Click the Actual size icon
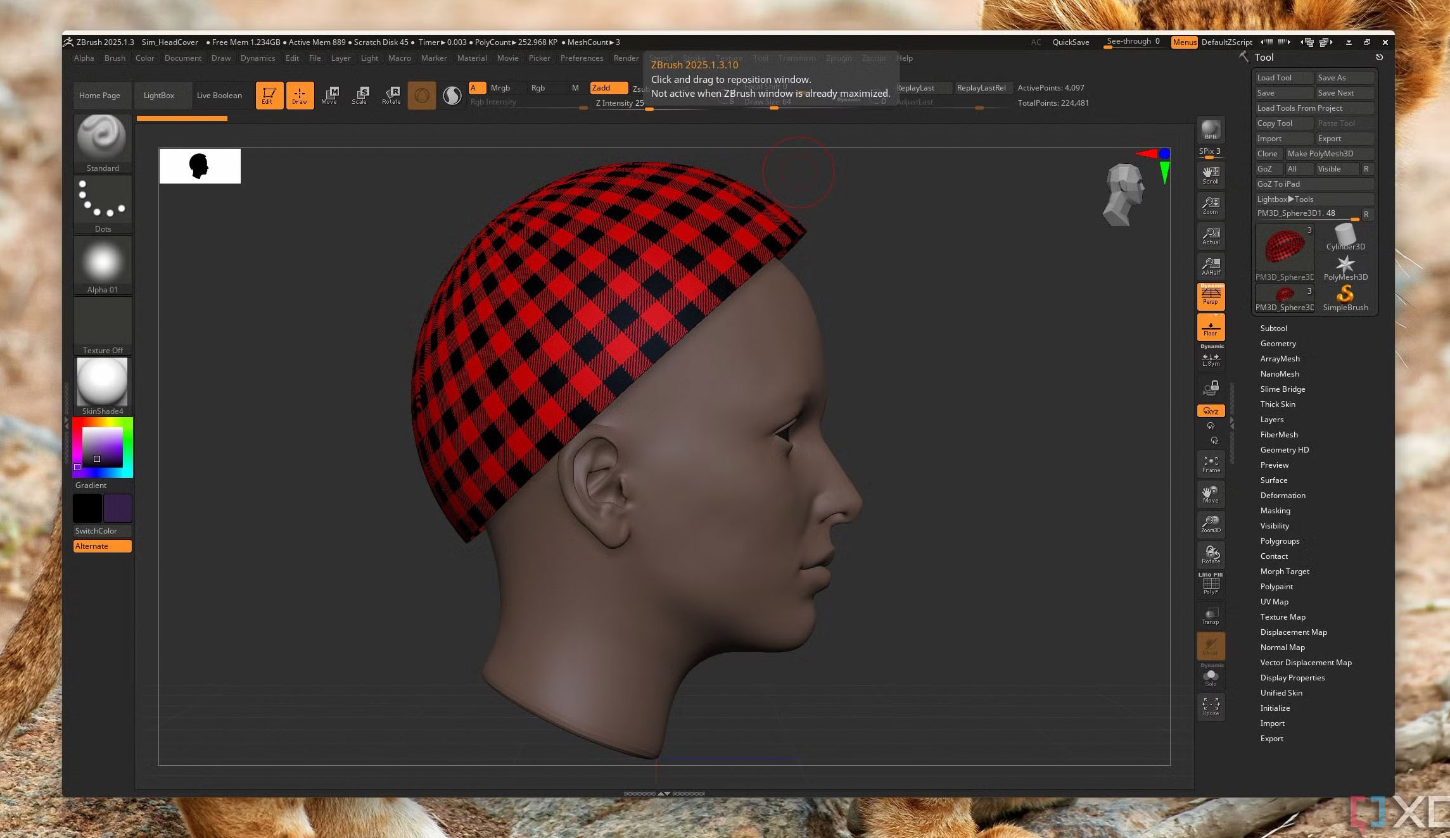 coord(1211,236)
